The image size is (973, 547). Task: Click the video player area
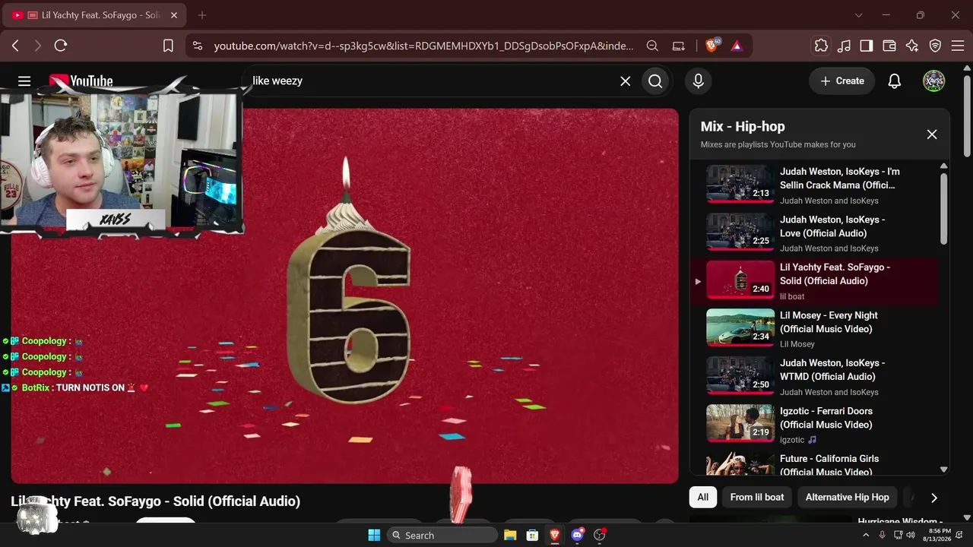(x=344, y=296)
